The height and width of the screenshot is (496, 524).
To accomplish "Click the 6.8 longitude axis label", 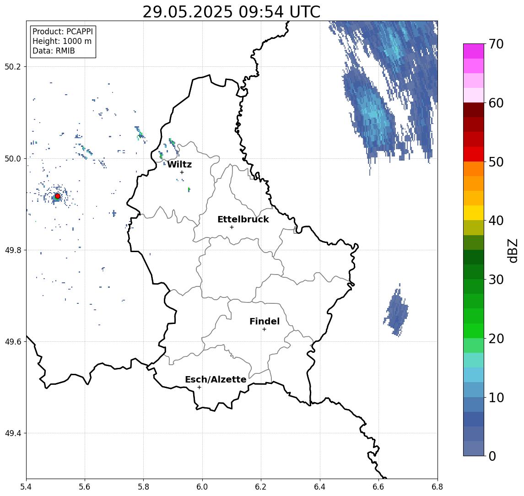I will click(437, 487).
